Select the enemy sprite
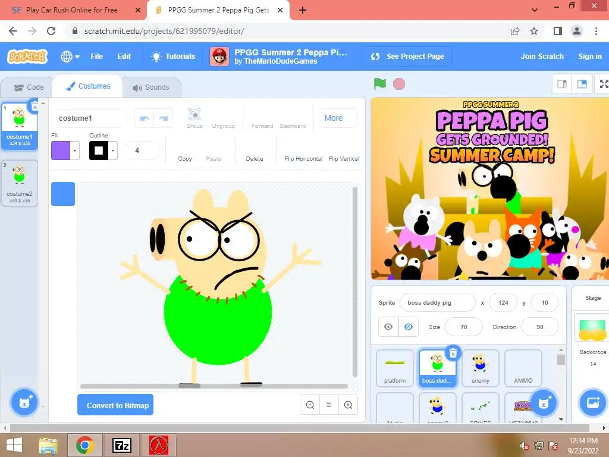The height and width of the screenshot is (457, 609). [x=480, y=368]
